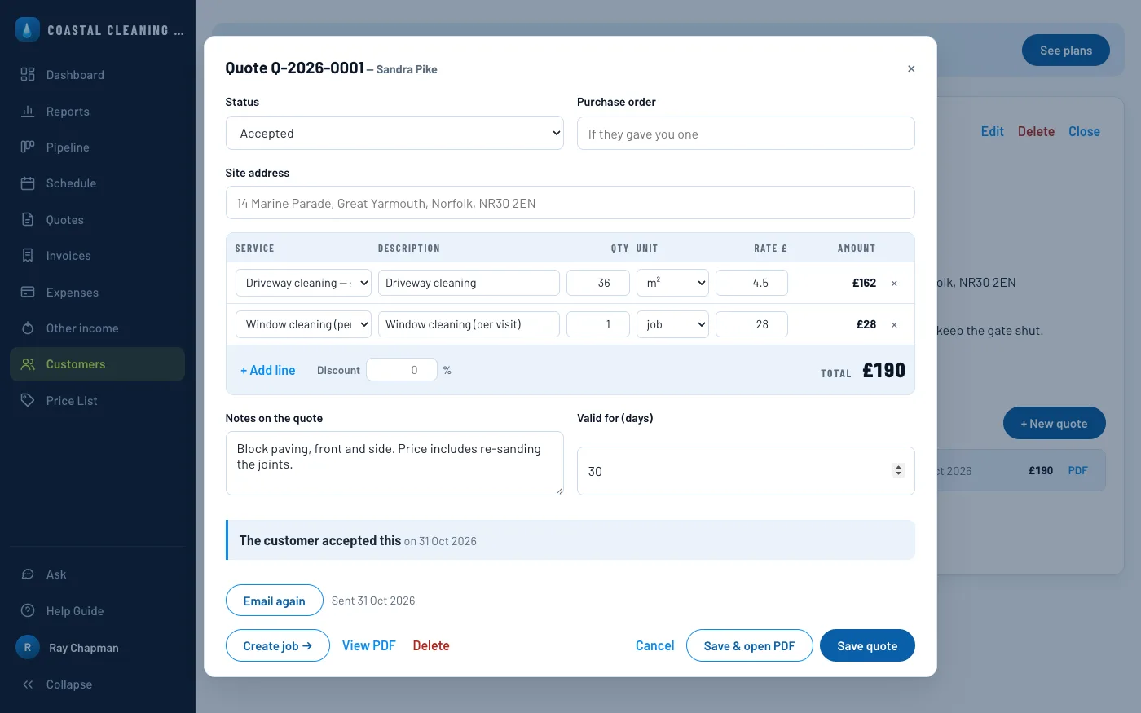The width and height of the screenshot is (1141, 713).
Task: Focus the Site address field
Action: (x=570, y=202)
